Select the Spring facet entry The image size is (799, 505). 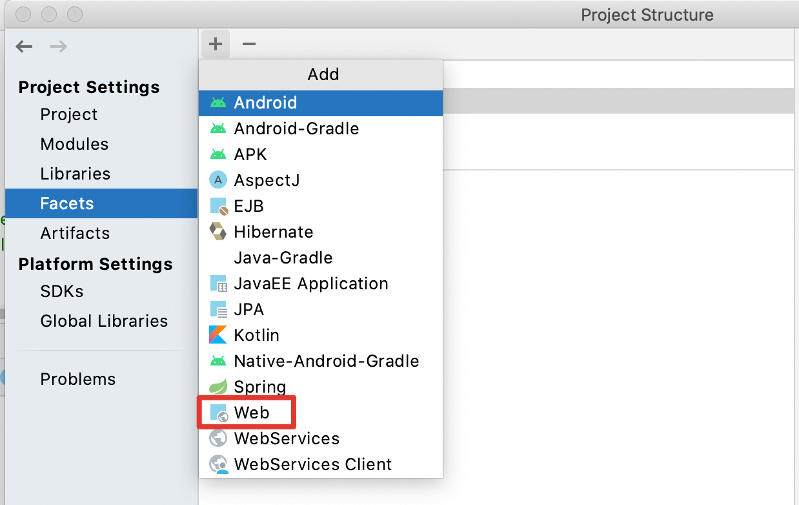(x=259, y=387)
